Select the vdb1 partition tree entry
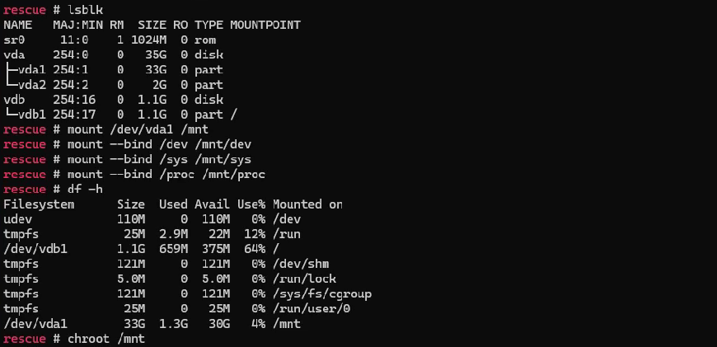Viewport: 717px width, 347px height. [25, 115]
